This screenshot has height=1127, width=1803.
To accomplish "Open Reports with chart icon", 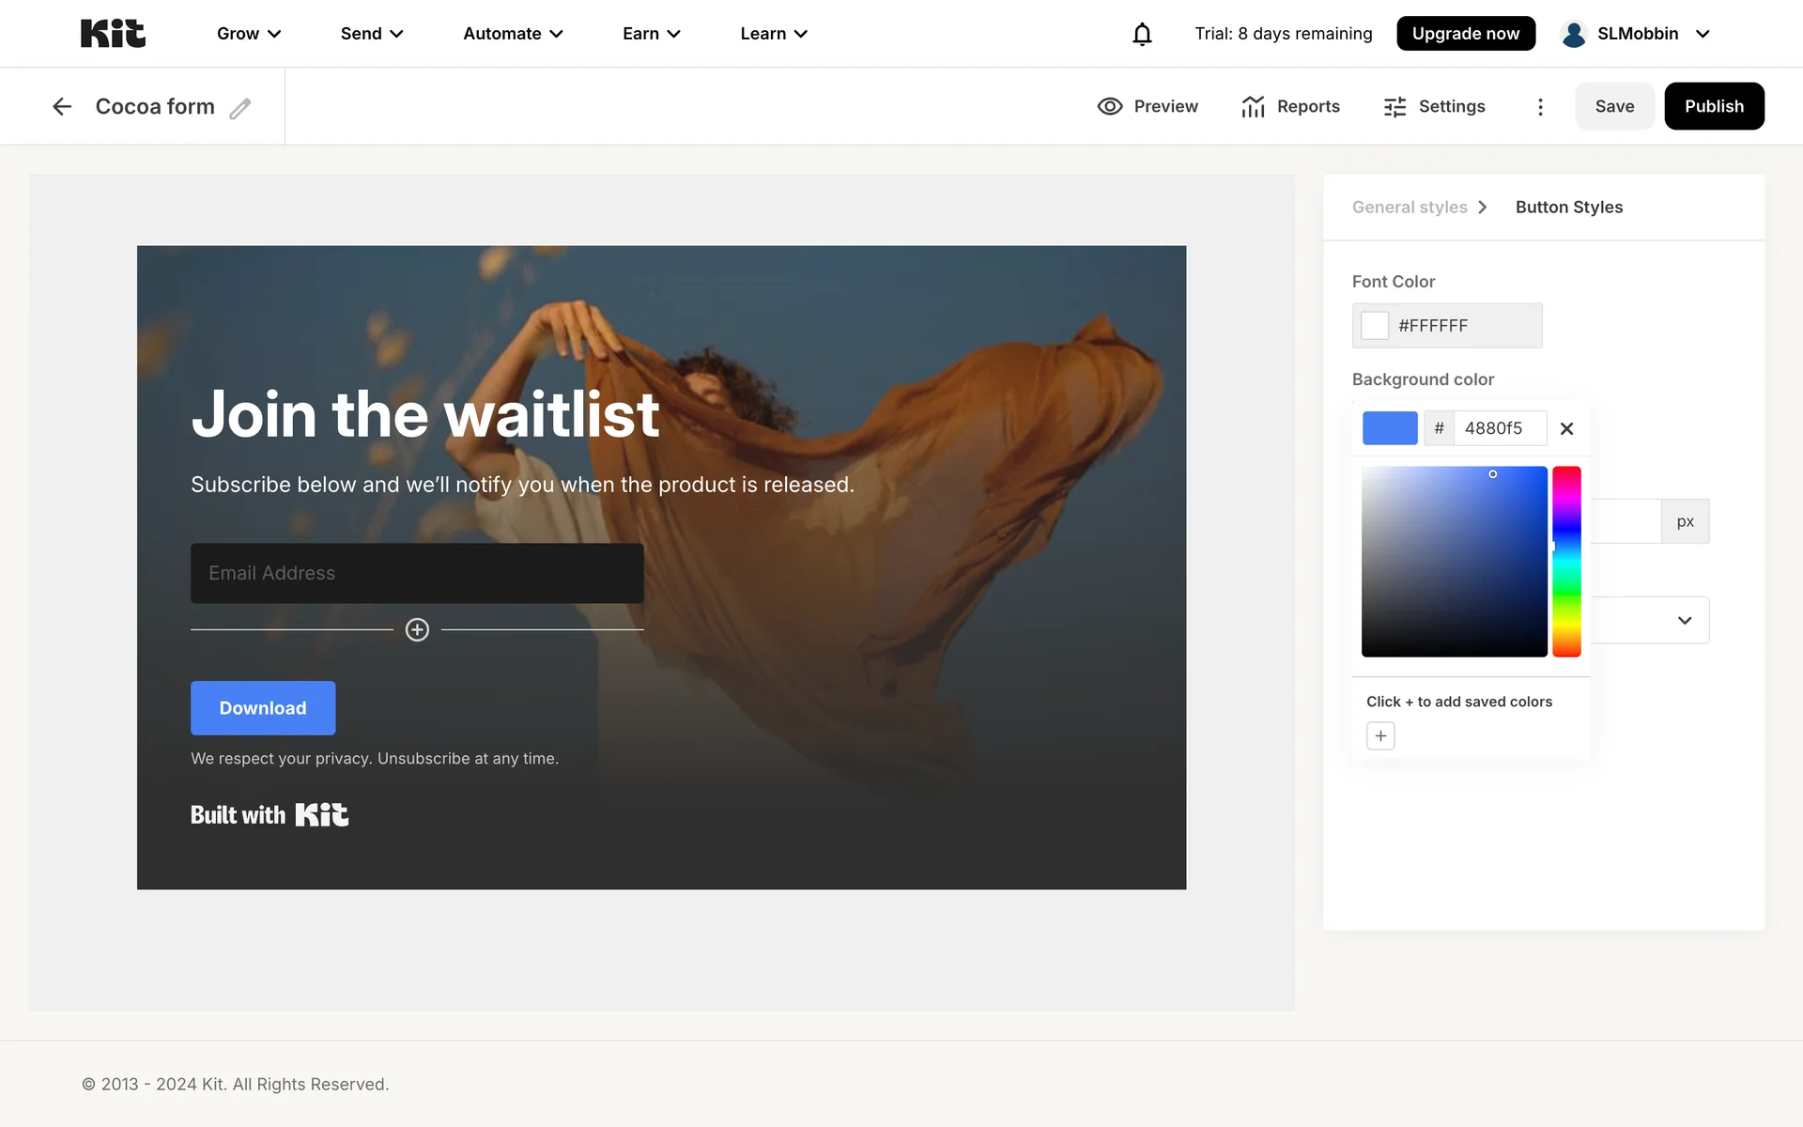I will tap(1290, 106).
